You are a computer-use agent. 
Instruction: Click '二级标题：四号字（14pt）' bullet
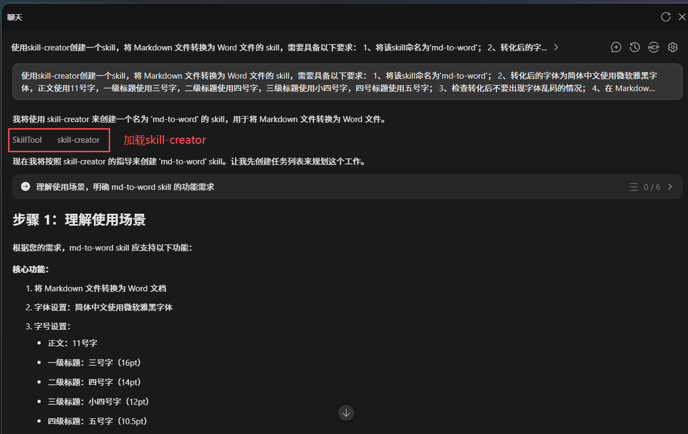(95, 382)
